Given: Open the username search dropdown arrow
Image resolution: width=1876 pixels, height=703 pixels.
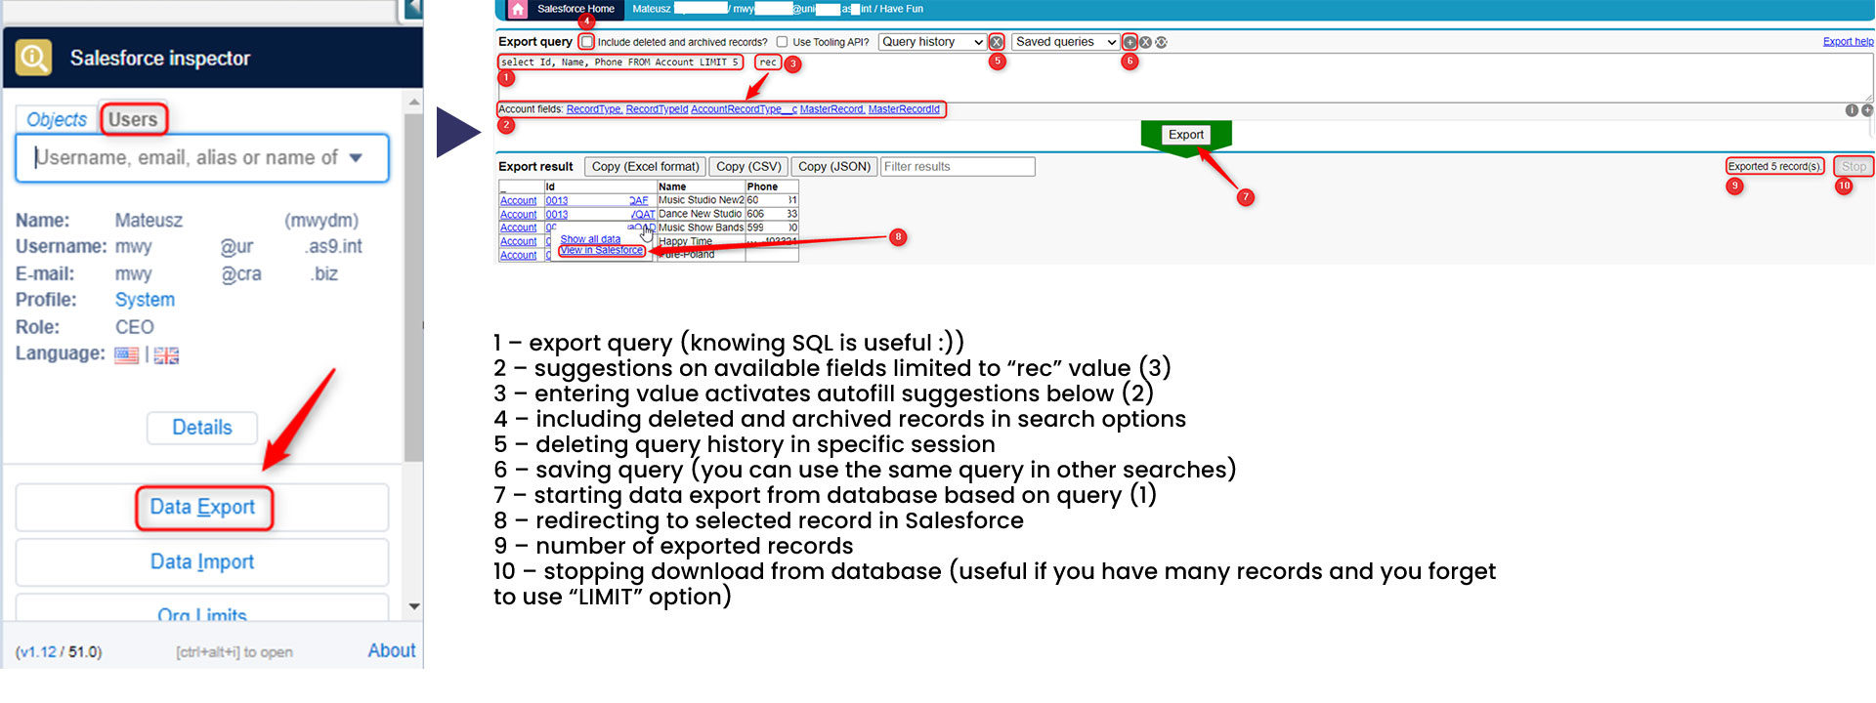Looking at the screenshot, I should pyautogui.click(x=356, y=158).
